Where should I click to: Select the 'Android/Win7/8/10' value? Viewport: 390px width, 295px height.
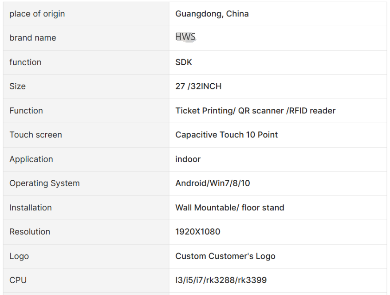(213, 183)
